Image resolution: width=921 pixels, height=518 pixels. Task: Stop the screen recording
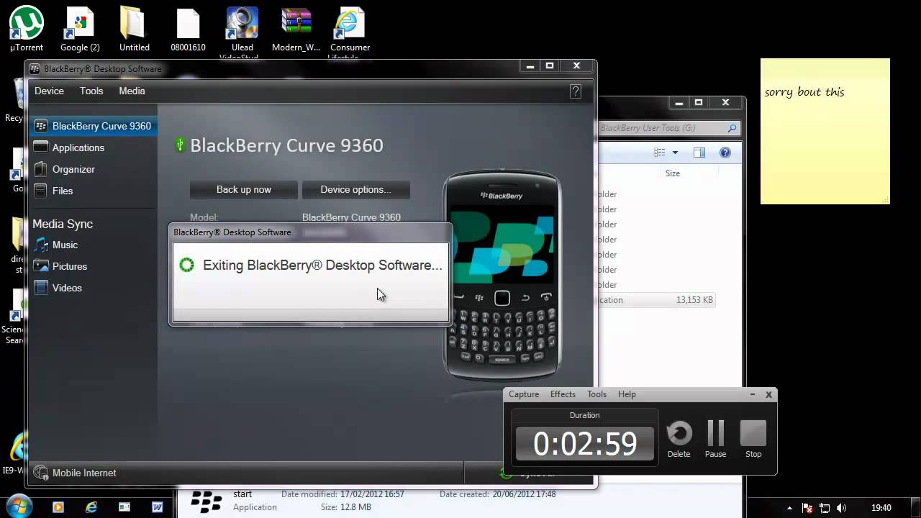pyautogui.click(x=753, y=439)
